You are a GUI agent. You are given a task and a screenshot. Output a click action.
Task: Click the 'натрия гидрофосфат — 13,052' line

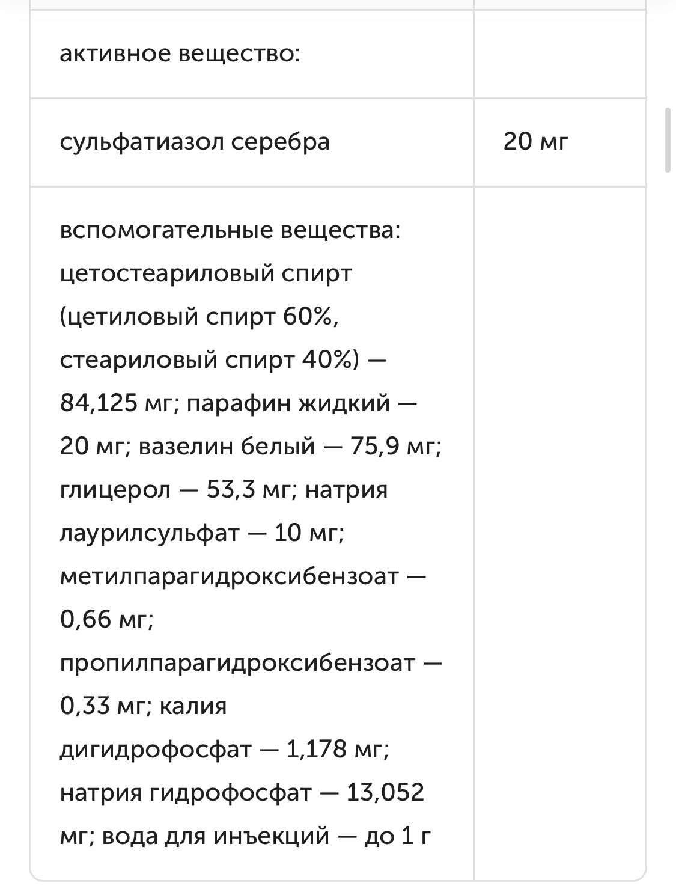242,793
